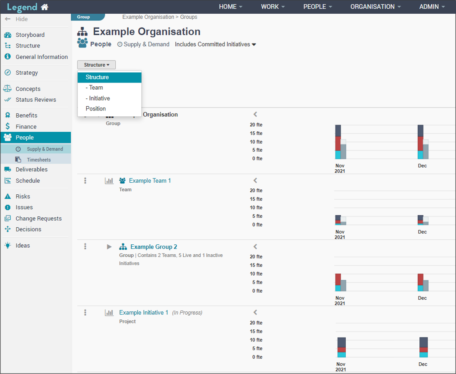This screenshot has width=456, height=374.
Task: Open Storyboard from the sidebar
Action: (x=30, y=35)
